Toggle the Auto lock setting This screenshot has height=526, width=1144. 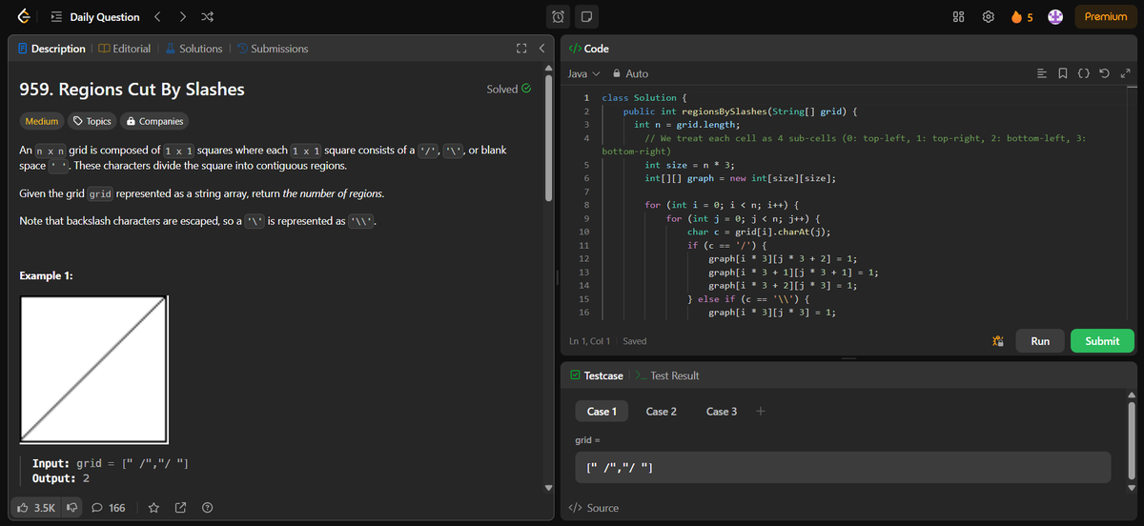pyautogui.click(x=631, y=73)
